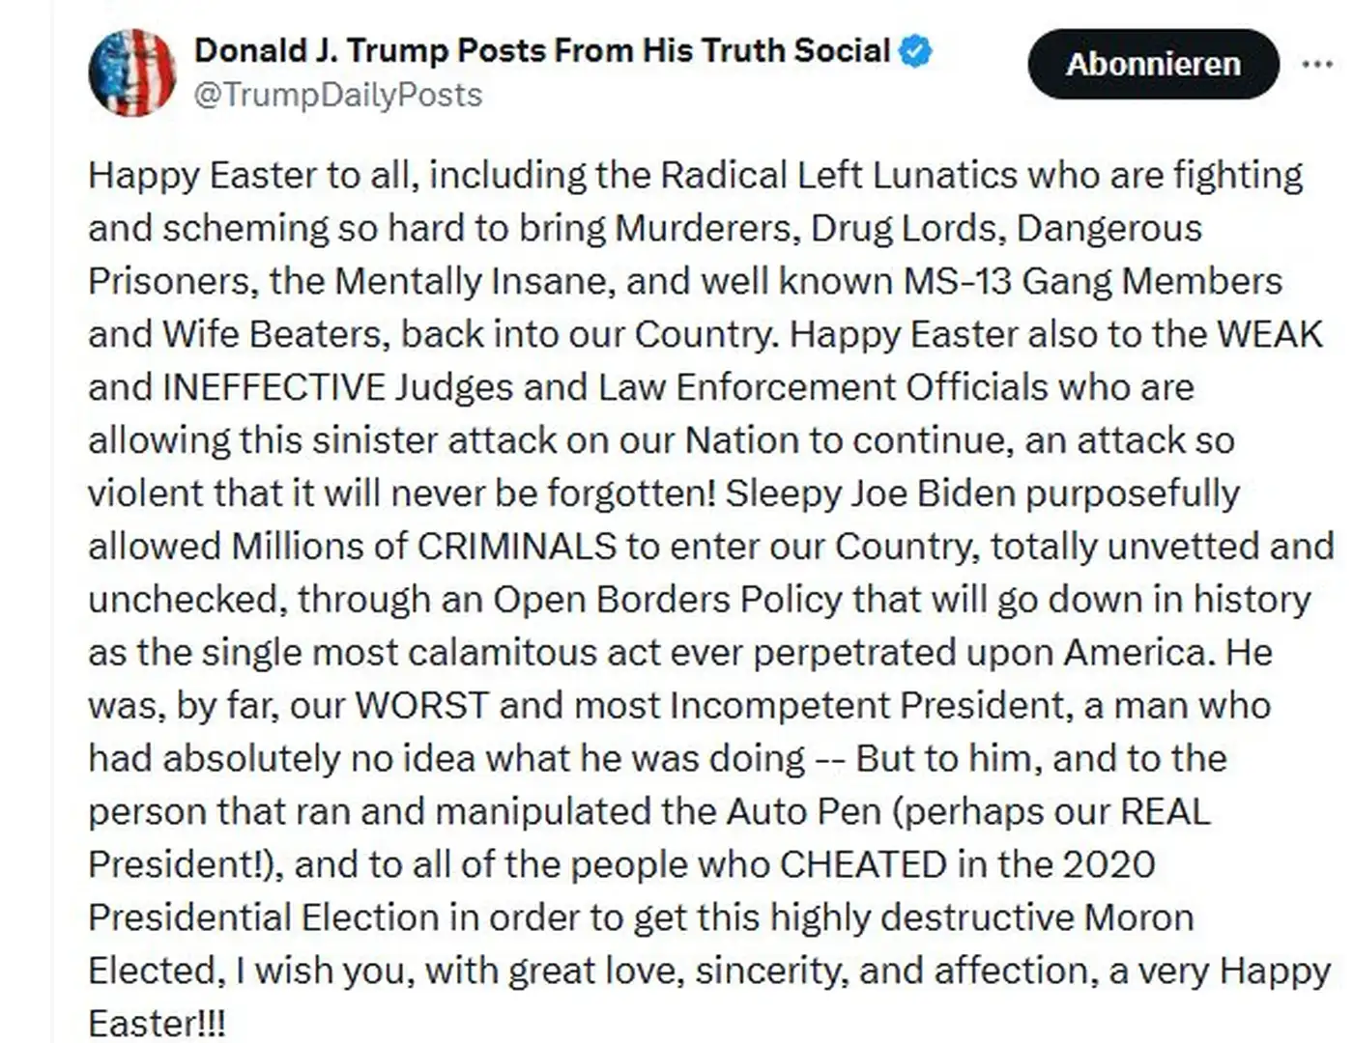This screenshot has height=1043, width=1353.
Task: Click the American flag profile avatar
Action: point(132,72)
